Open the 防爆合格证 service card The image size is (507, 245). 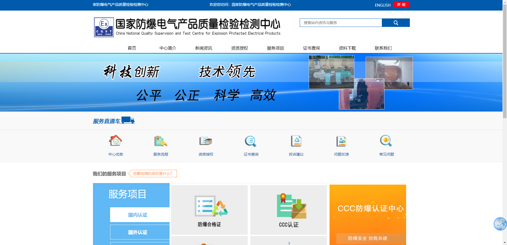[x=209, y=210]
